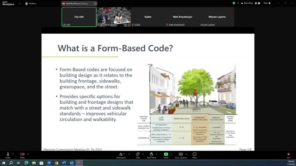Viewport: 296px width, 166px height.
Task: Switch to the active Zoom taskbar icon
Action: point(79,163)
